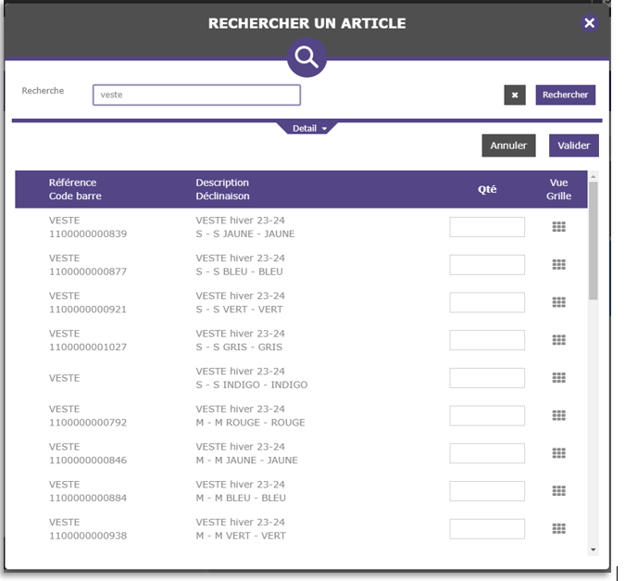Click quantity field for barcode 1100000000938
The width and height of the screenshot is (625, 581).
pos(487,529)
